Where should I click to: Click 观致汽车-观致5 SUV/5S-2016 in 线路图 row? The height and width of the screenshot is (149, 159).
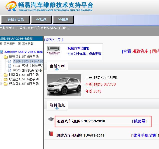[81, 121]
